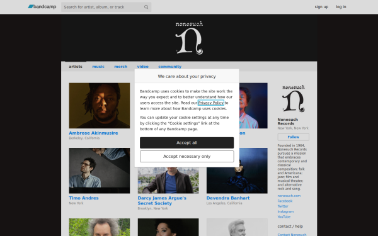Open the YouTube link
378x236 pixels.
pyautogui.click(x=283, y=216)
